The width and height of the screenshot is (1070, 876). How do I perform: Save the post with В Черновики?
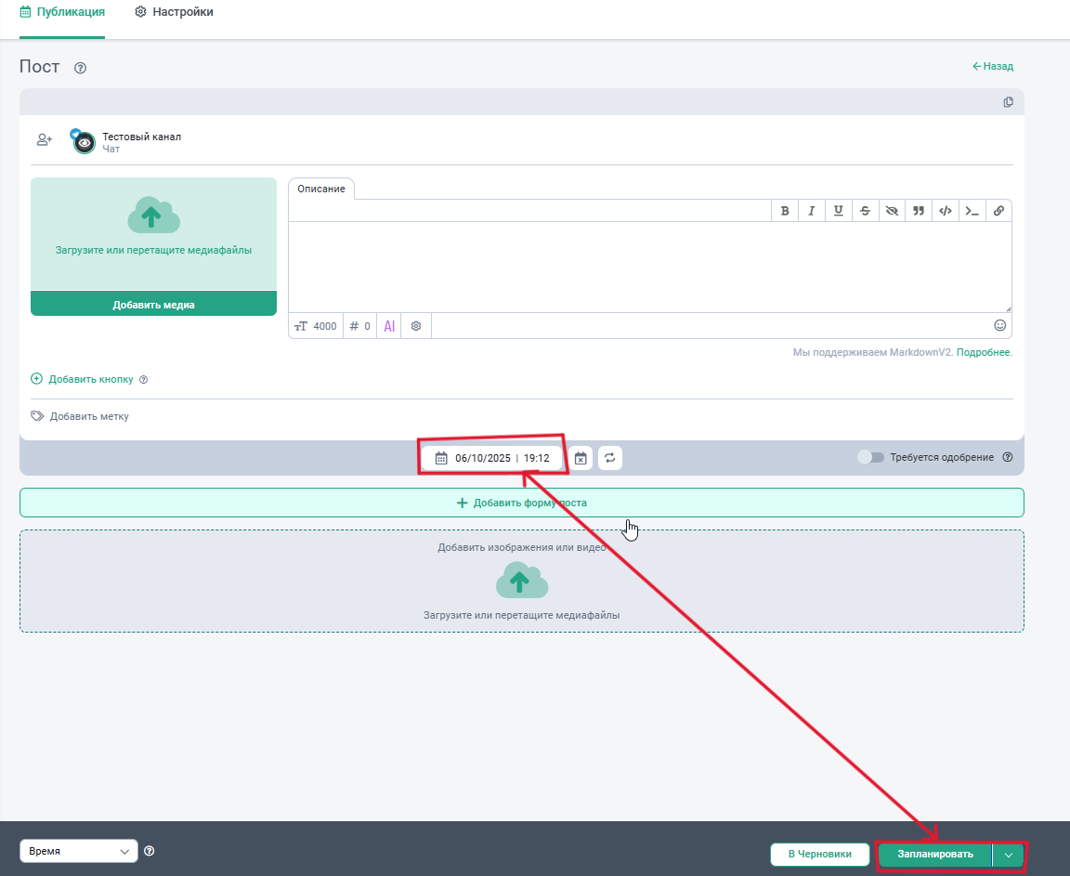[819, 855]
